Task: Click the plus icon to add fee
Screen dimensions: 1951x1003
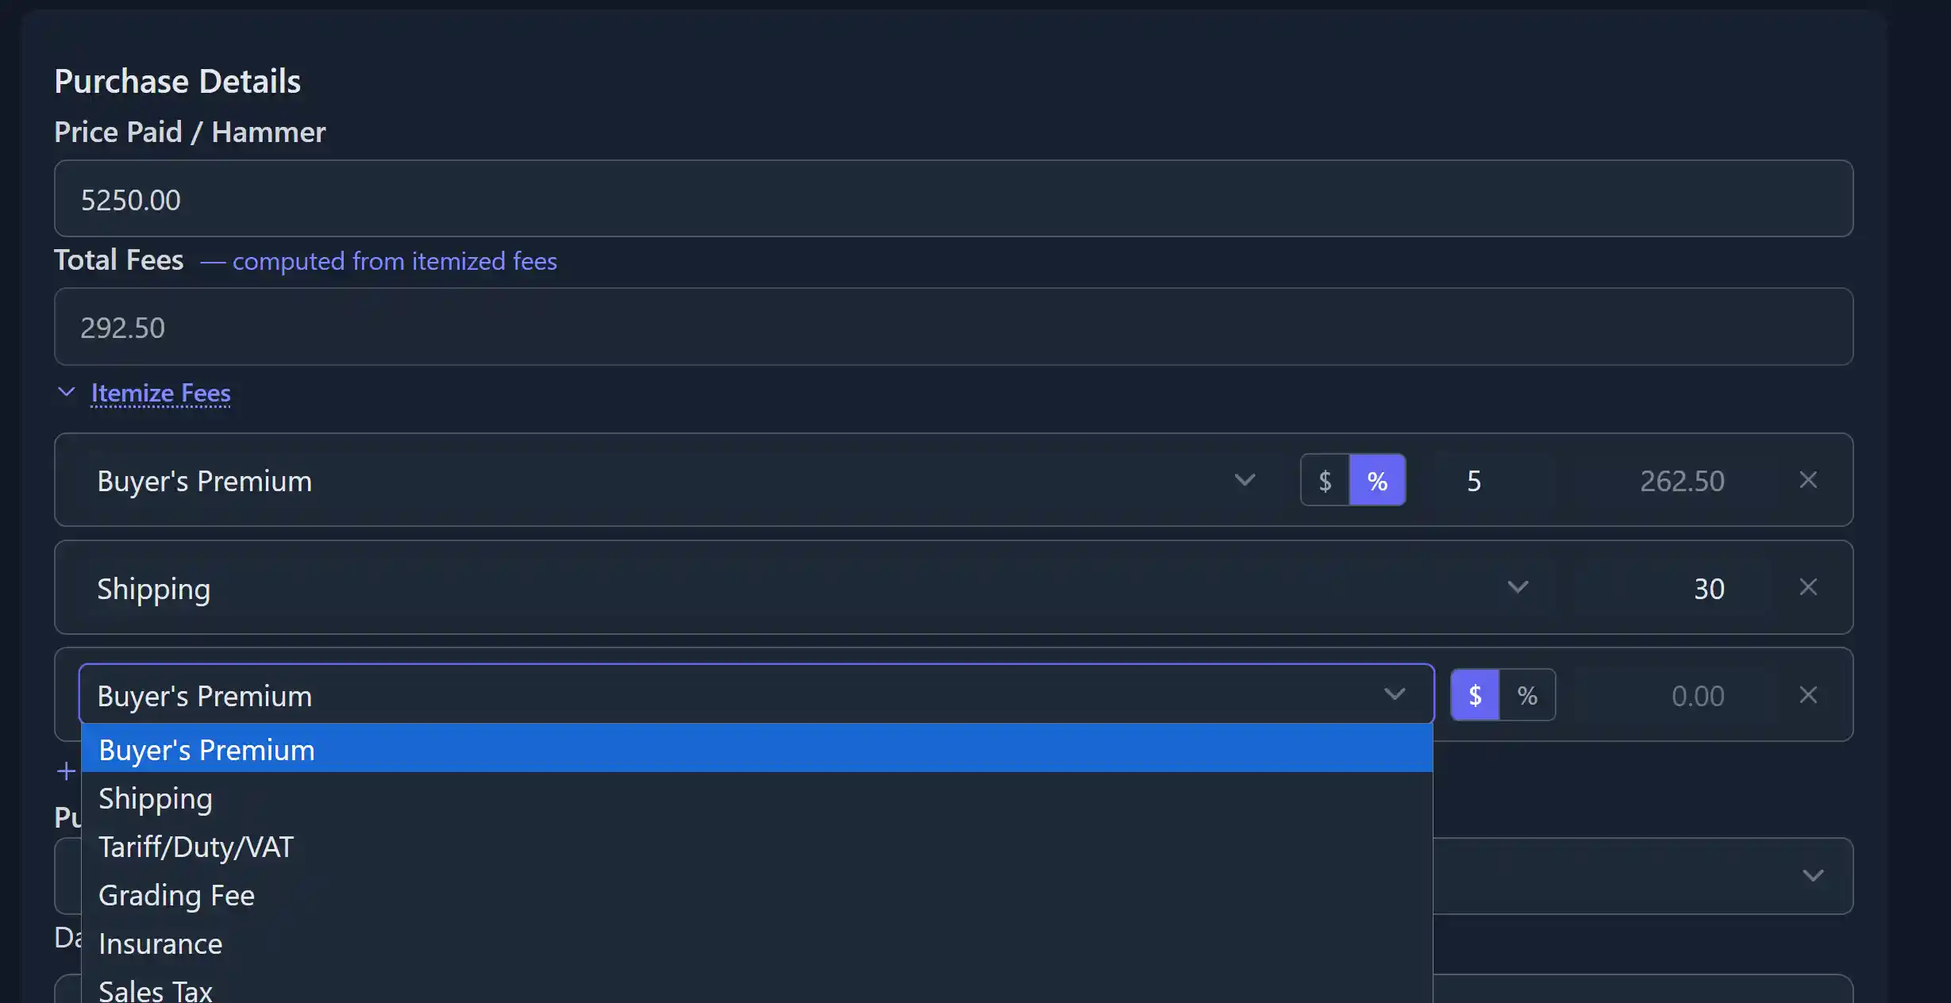Action: tap(67, 771)
